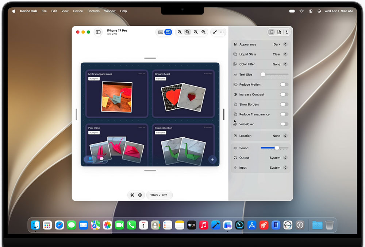This screenshot has width=365, height=247.
Task: Enable the VoiceOver switch
Action: tap(284, 124)
